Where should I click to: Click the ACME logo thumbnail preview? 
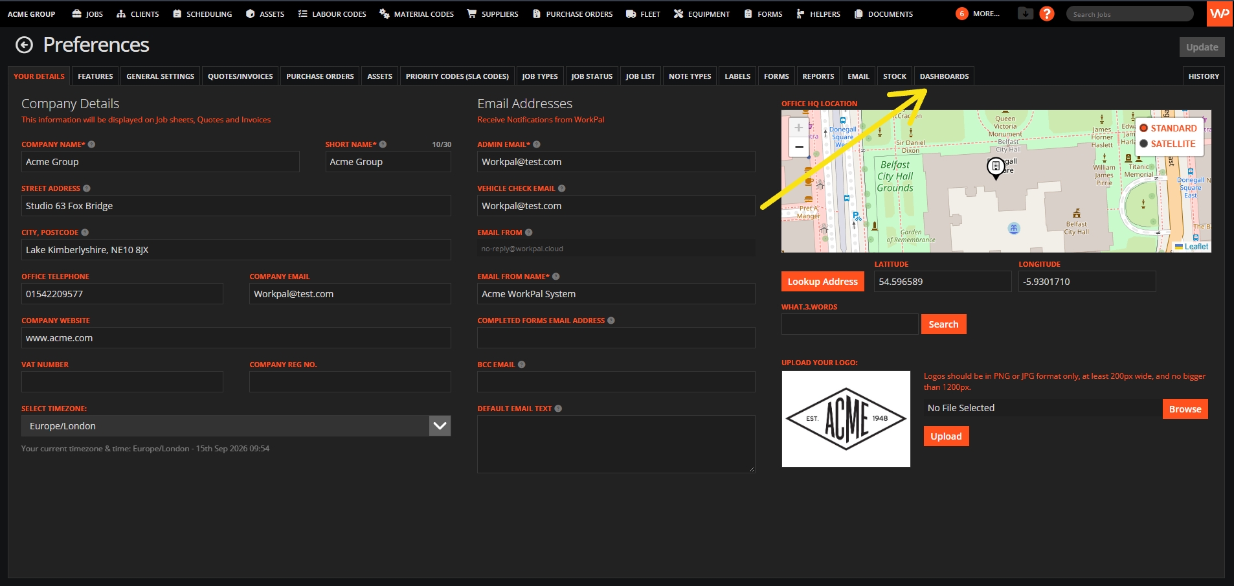coord(846,419)
